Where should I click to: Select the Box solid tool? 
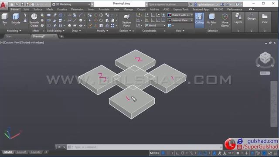tap(4, 19)
